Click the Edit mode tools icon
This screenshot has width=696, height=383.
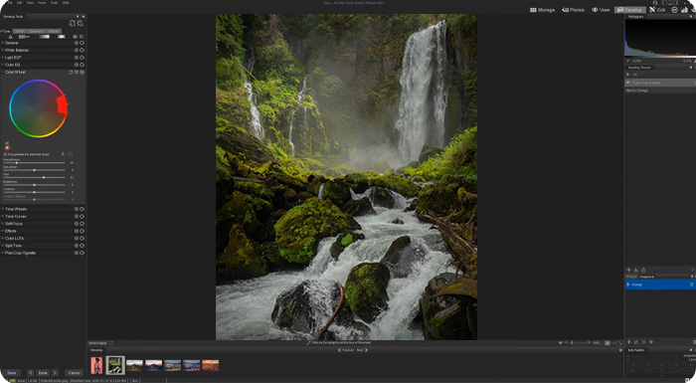pos(652,10)
